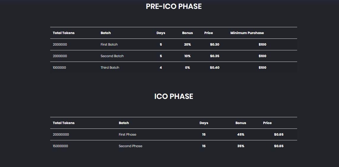The height and width of the screenshot is (167, 339).
Task: Click the $100 minimum purchase for Third Batch
Action: [x=262, y=68]
